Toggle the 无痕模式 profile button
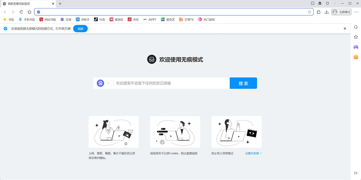This screenshot has height=180, width=361. [x=341, y=12]
